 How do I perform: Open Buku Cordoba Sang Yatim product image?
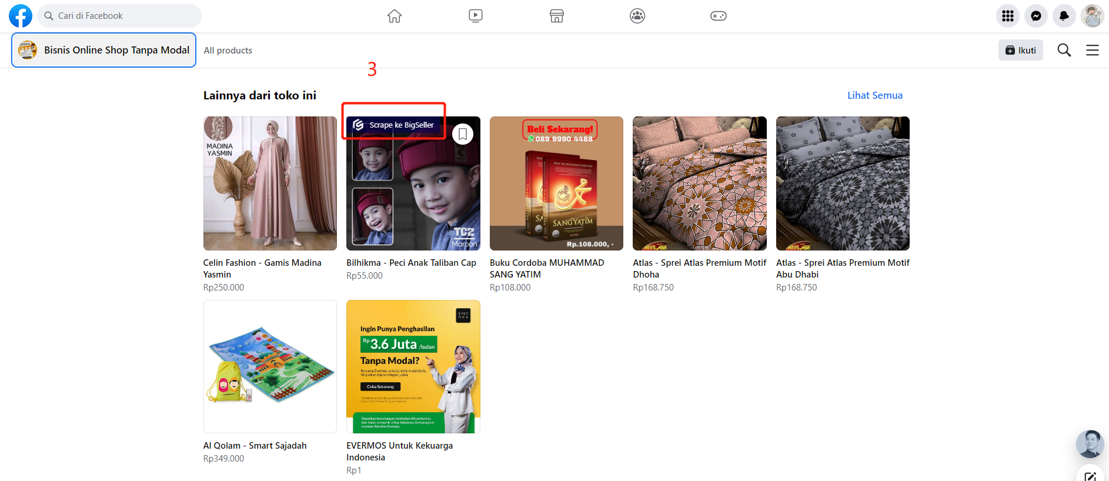[x=556, y=183]
